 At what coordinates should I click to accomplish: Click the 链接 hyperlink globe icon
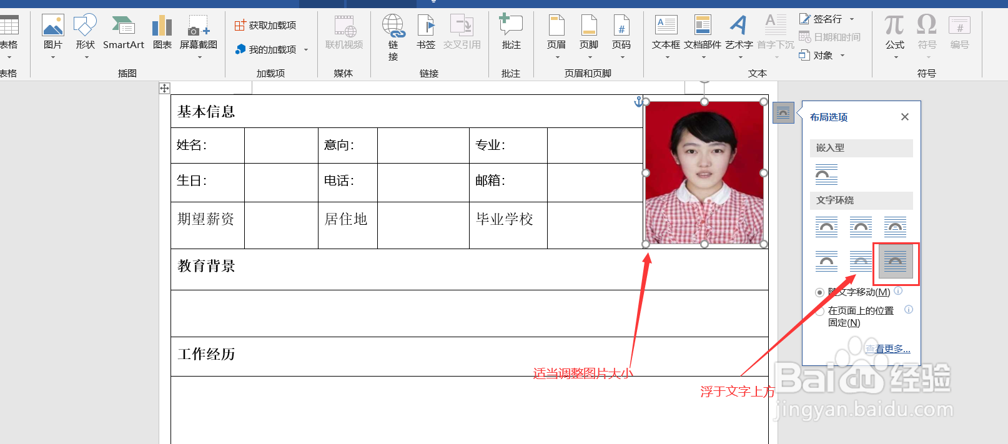point(393,26)
